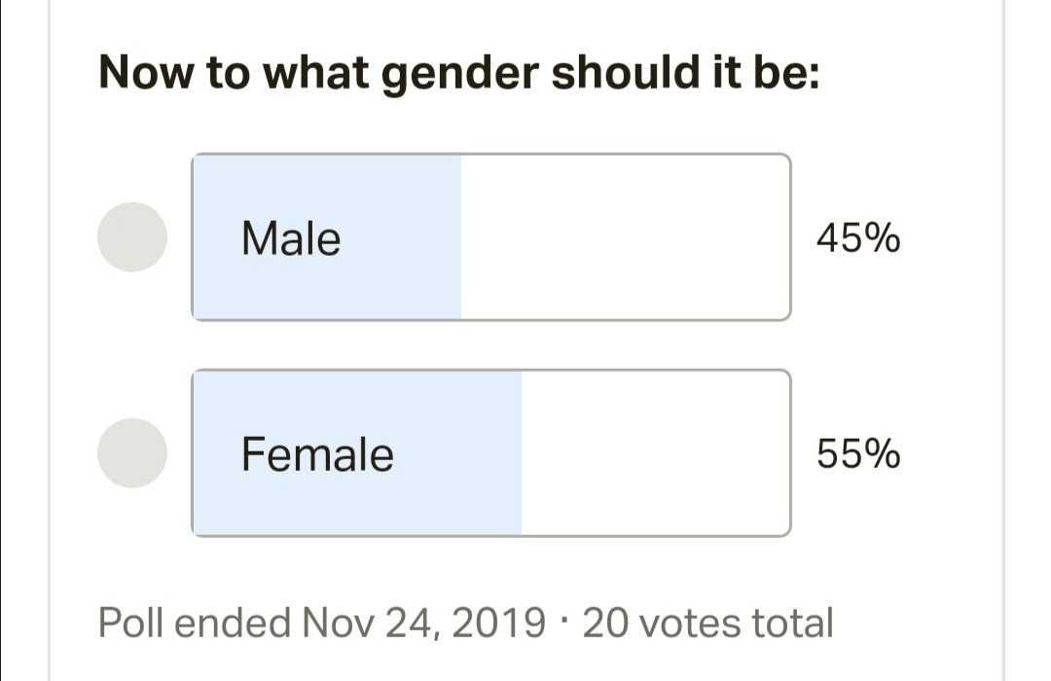Click the word Male in the poll
The width and height of the screenshot is (1051, 681).
(x=291, y=238)
